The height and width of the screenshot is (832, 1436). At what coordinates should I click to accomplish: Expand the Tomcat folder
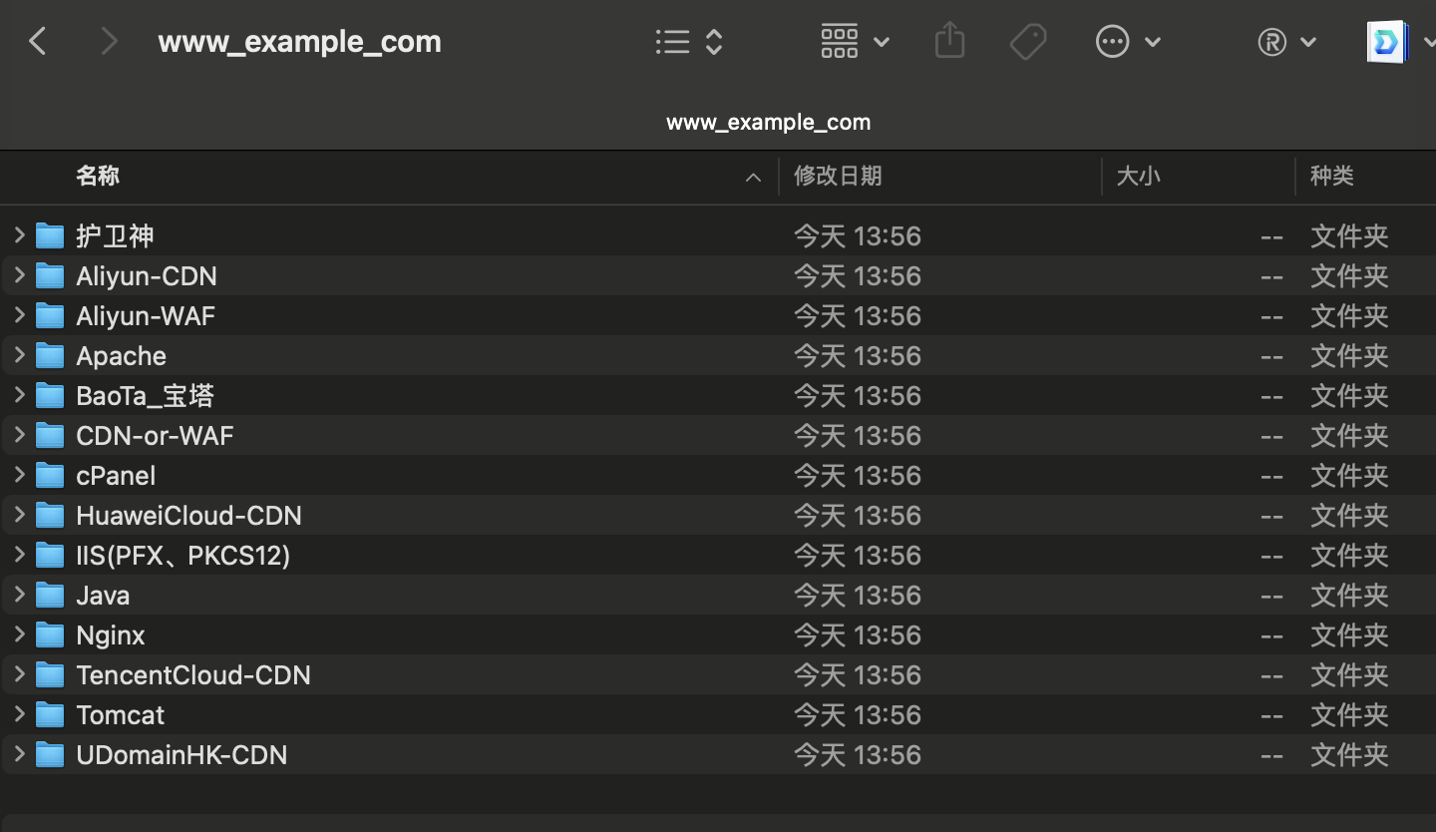point(19,714)
